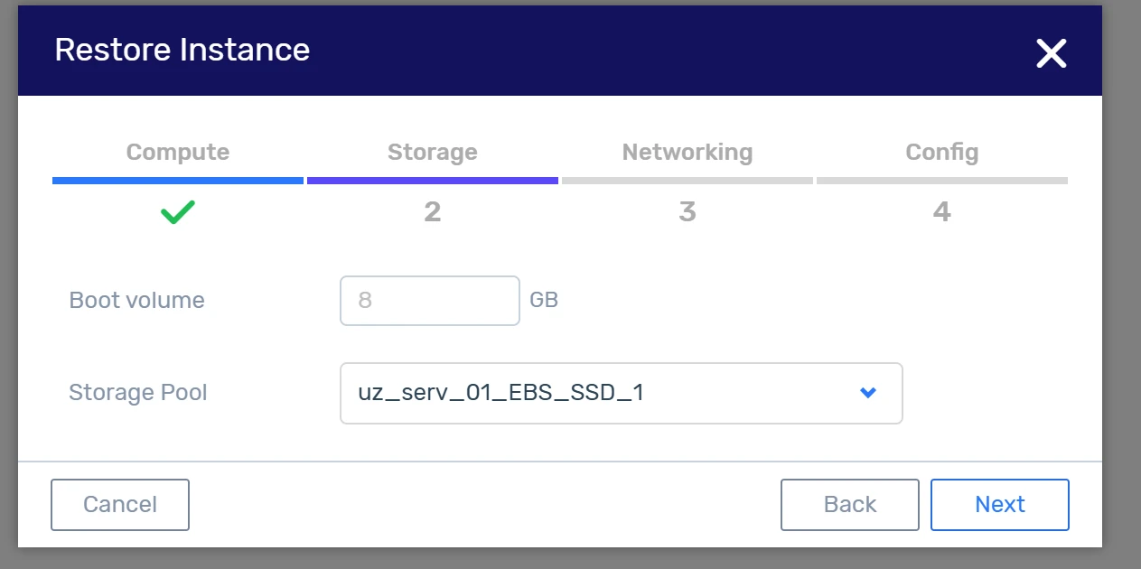Click the Storage Pool field label
Screen dimensions: 1141x569
point(138,393)
